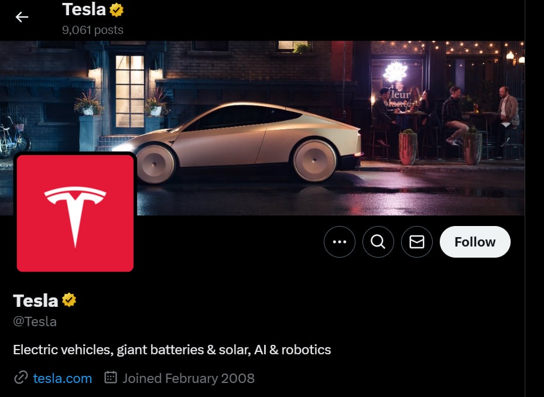Click the link chain icon near tesla.com
This screenshot has width=544, height=397.
click(x=21, y=378)
